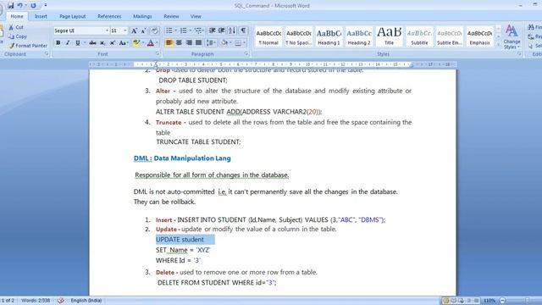542x305 pixels.
Task: Open the View ribbon tab
Action: (x=196, y=16)
